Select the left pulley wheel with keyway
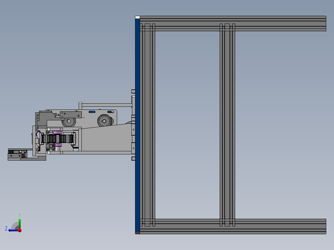The image size is (334, 250). (x=68, y=122)
